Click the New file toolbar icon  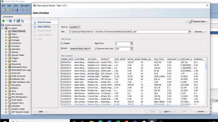tap(4, 10)
